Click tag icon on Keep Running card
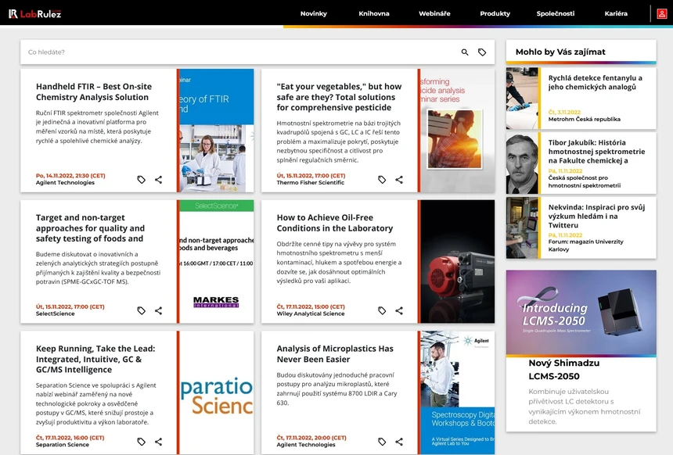673x455 pixels. [142, 442]
